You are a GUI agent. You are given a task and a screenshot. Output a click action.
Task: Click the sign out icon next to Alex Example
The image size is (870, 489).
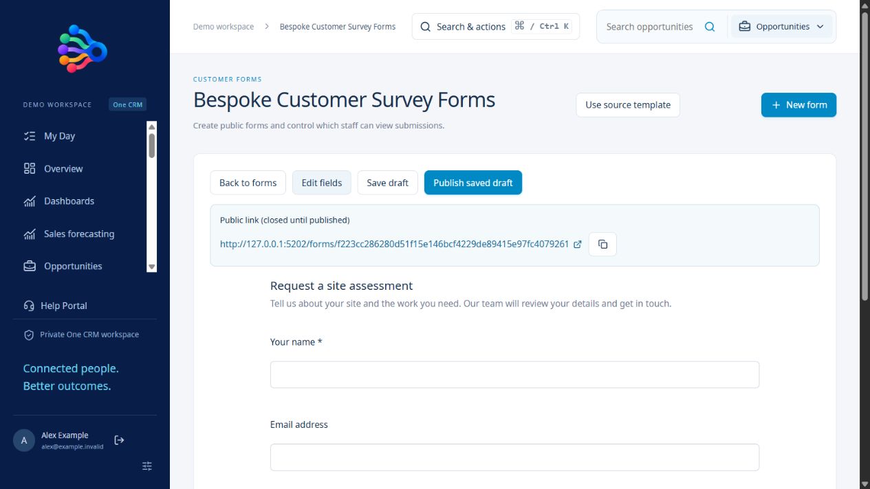[119, 440]
